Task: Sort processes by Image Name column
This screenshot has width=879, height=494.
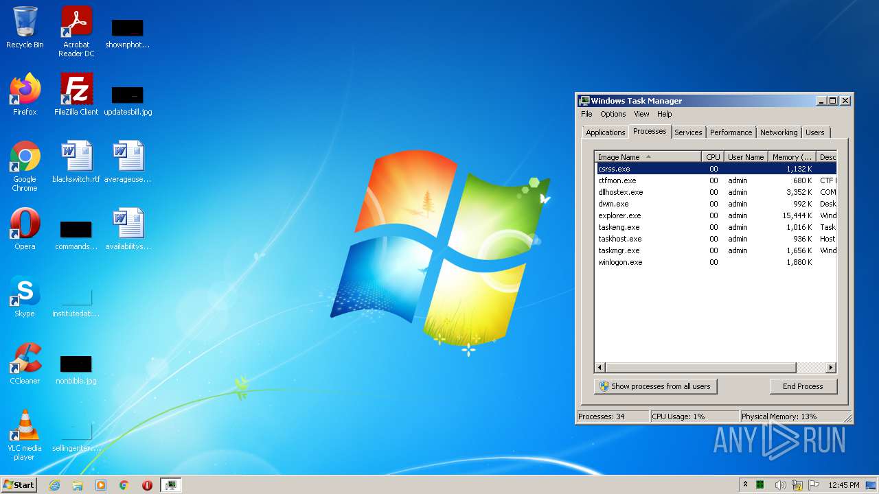Action: [648, 157]
